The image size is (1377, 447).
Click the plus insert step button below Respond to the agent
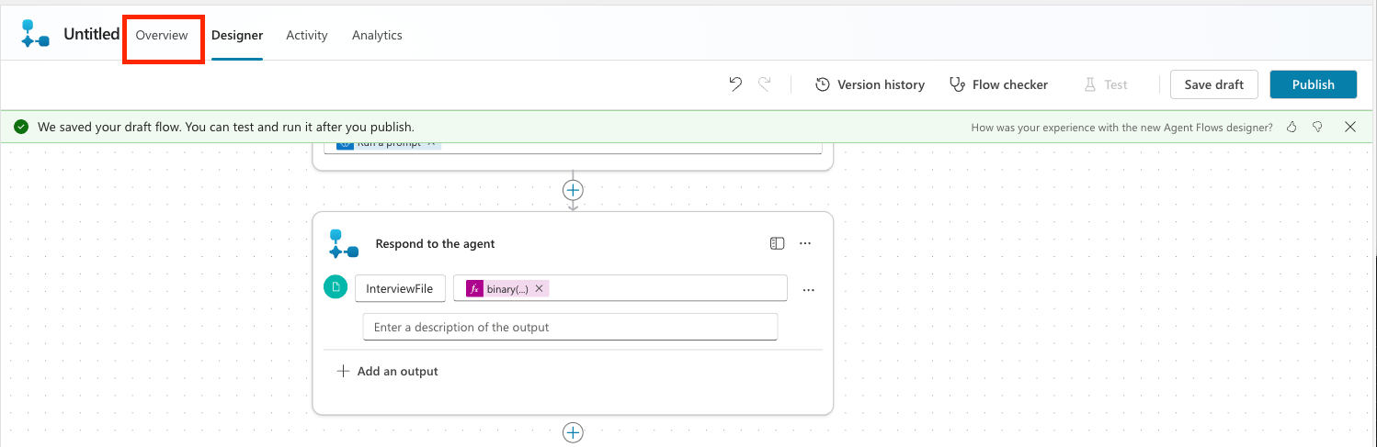click(573, 432)
